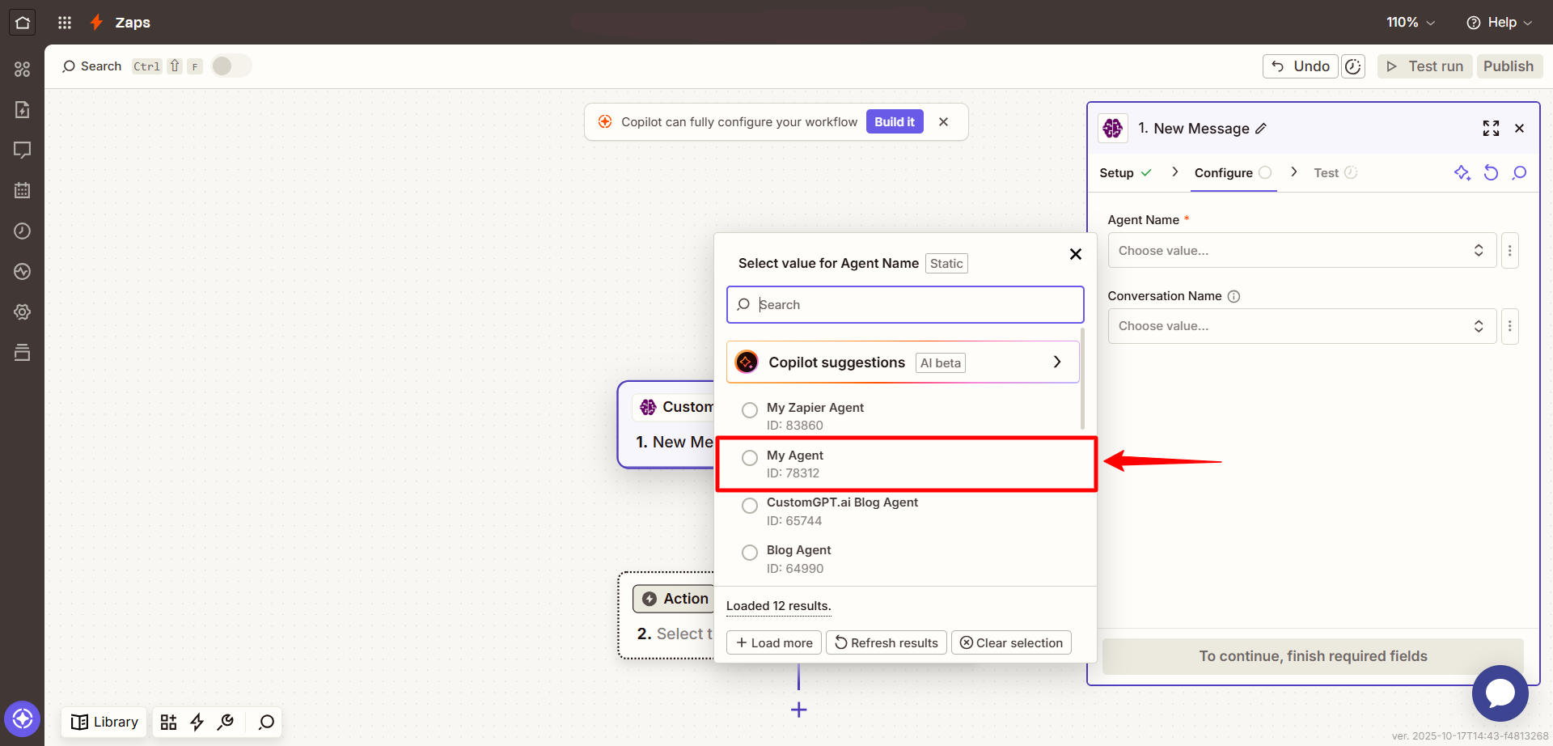Open the add step grid icon in bottom toolbar
This screenshot has width=1553, height=746.
click(x=168, y=722)
